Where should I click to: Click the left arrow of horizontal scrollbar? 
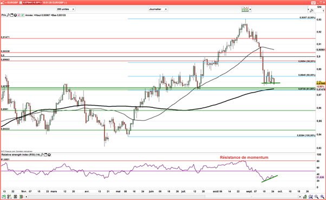(26, 197)
